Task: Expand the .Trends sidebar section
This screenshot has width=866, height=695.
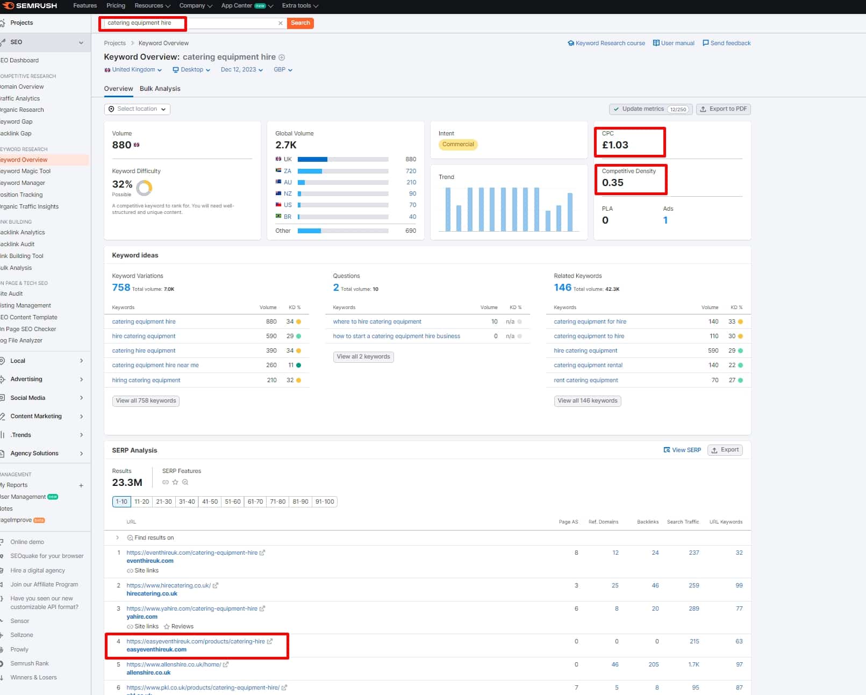Action: coord(82,435)
